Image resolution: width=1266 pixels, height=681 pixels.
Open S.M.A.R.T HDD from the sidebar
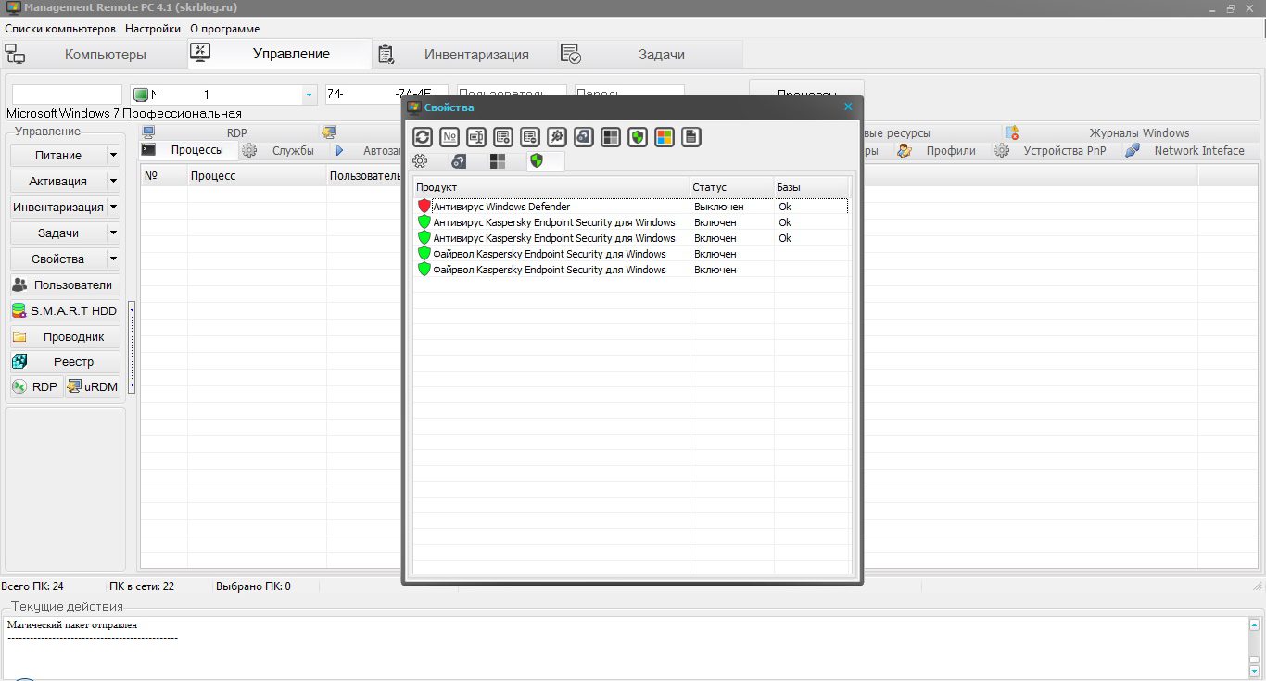pos(65,310)
